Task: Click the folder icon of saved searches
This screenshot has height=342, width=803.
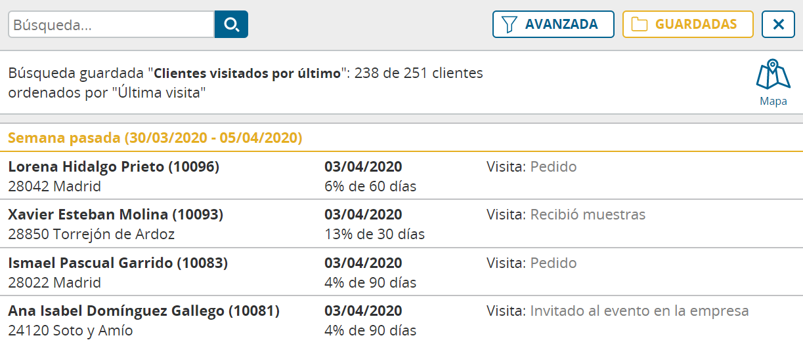Action: pyautogui.click(x=638, y=24)
